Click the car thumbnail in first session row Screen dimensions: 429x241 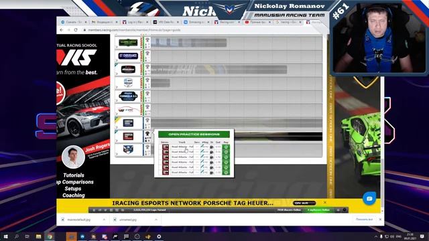[166, 147]
